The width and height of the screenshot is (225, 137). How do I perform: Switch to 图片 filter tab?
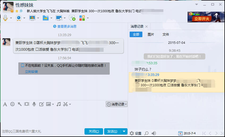tap(151, 35)
